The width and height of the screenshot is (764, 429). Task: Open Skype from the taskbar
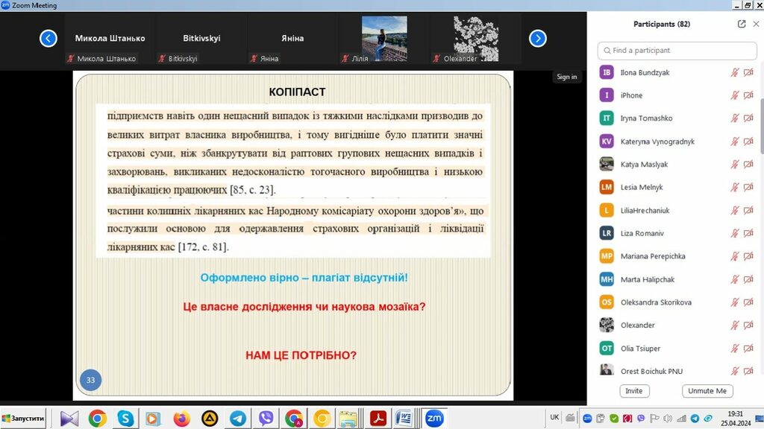tap(125, 419)
